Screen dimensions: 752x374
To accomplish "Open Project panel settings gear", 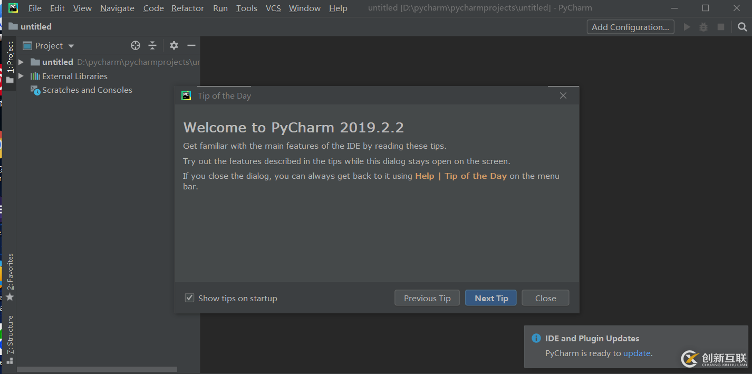I will tap(174, 45).
